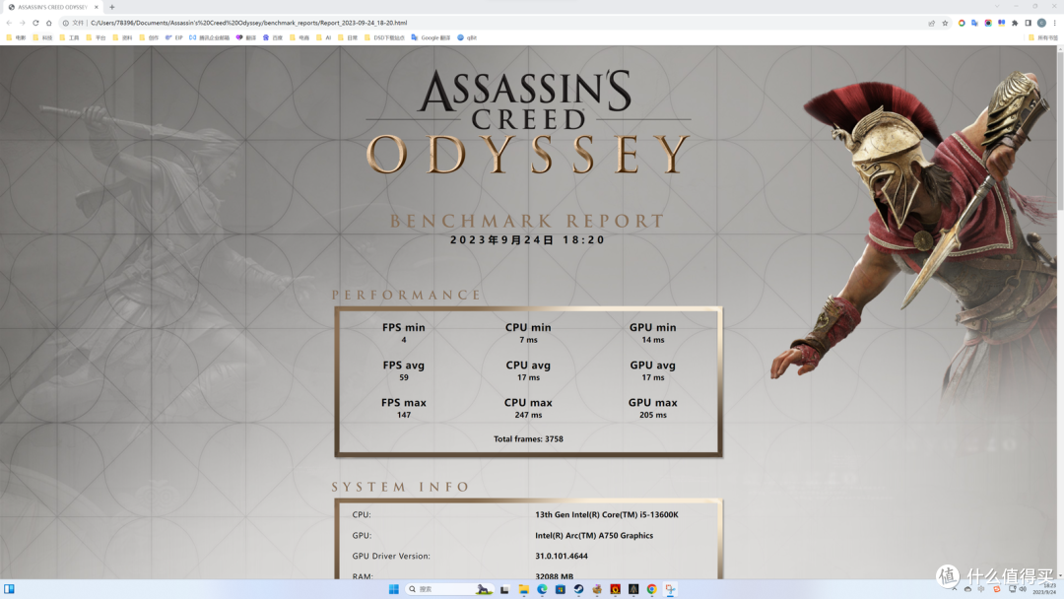The image size is (1064, 599).
Task: Click the report date 2023年9月24日 18:20
Action: click(x=527, y=239)
